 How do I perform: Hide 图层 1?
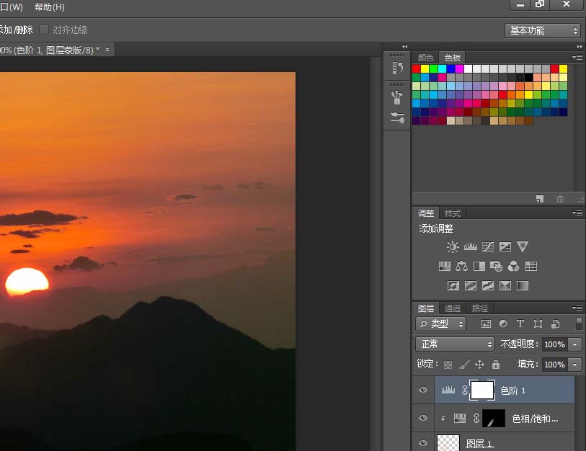point(423,442)
